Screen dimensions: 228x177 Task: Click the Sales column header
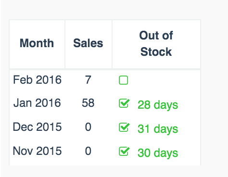[88, 43]
